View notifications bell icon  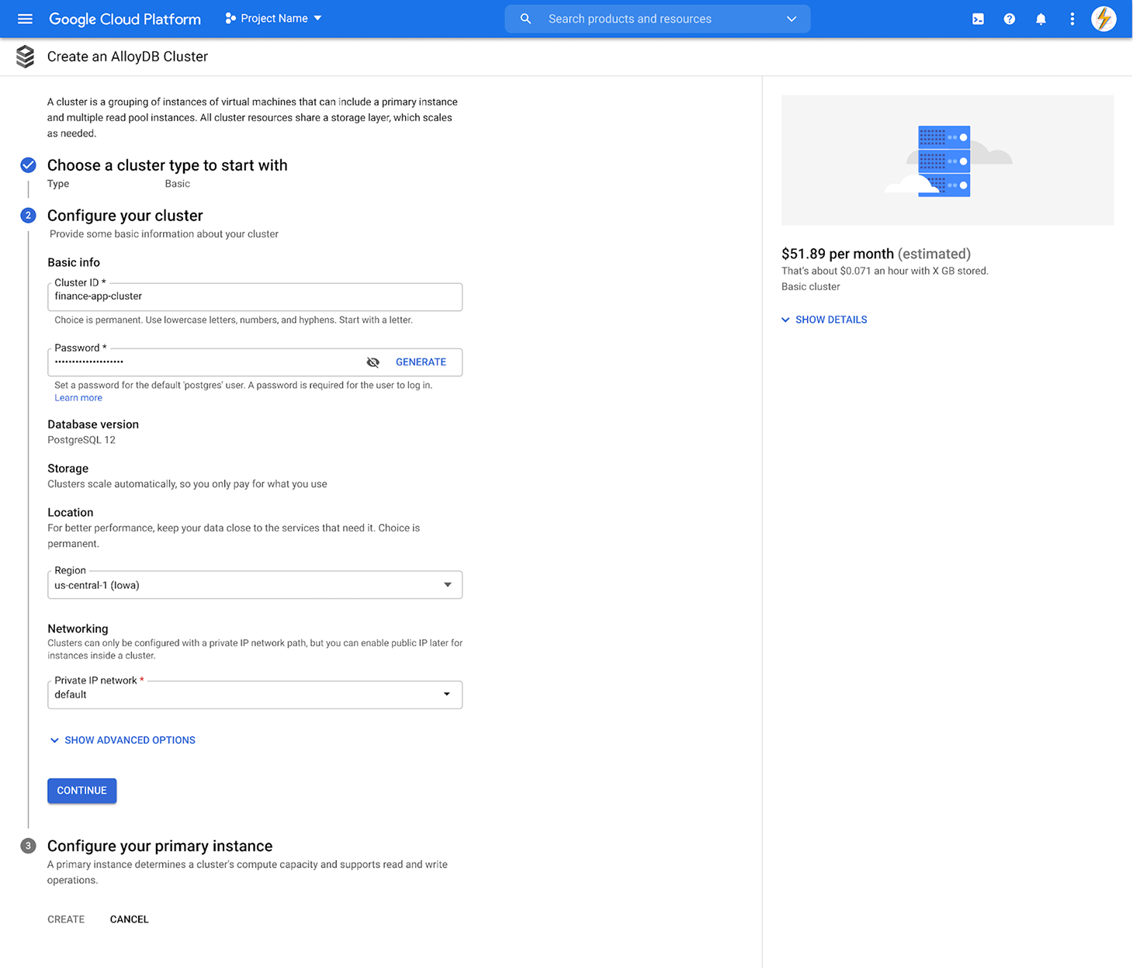click(1041, 19)
